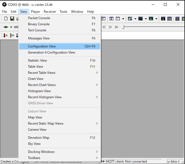Click the Chart view line-graph icon
This screenshot has width=185, height=164.
tap(140, 19)
